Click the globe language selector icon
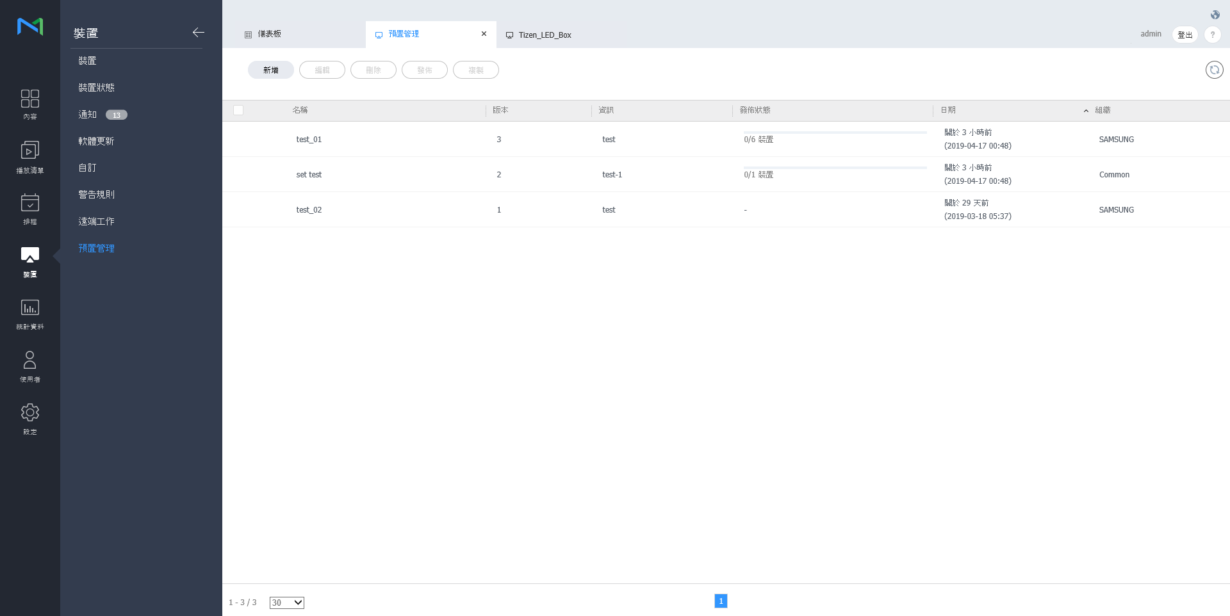The width and height of the screenshot is (1230, 616). [1215, 15]
